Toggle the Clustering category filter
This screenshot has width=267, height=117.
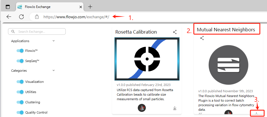click(20, 102)
